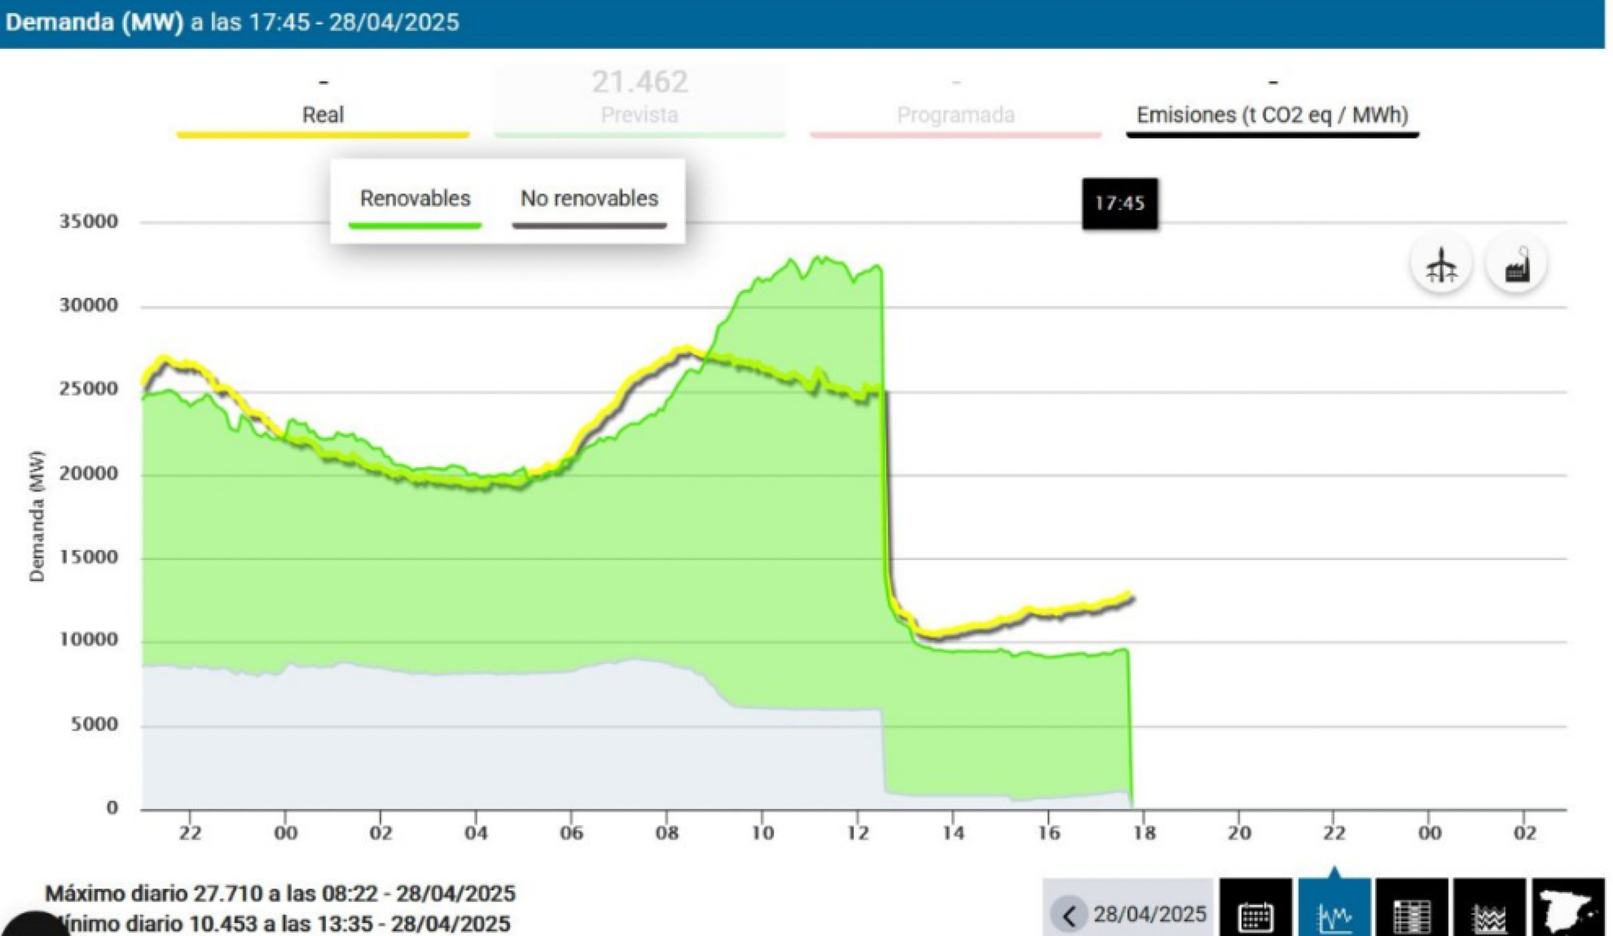Open the Spain map view

coord(1567,910)
